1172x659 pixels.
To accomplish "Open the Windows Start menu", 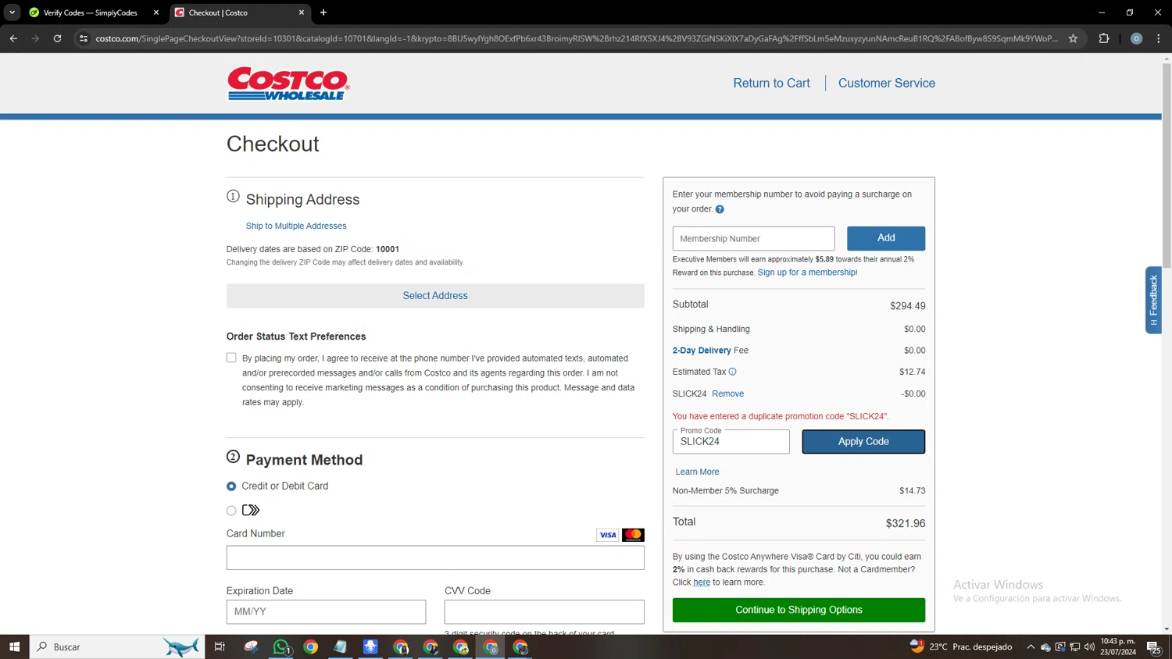I will click(x=14, y=647).
